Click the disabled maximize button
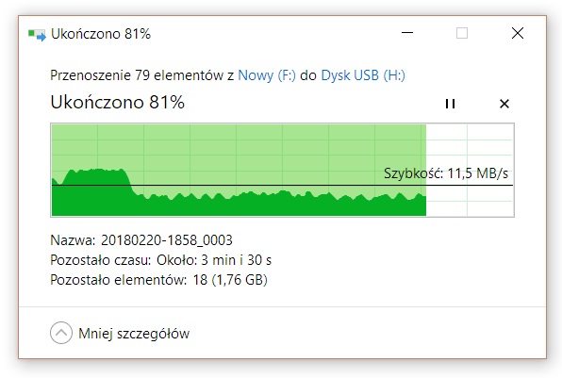The width and height of the screenshot is (562, 378). (462, 33)
